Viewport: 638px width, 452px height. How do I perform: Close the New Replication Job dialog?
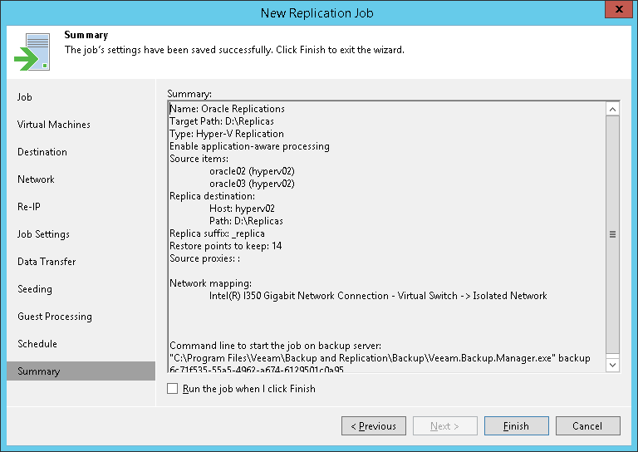pyautogui.click(x=618, y=12)
